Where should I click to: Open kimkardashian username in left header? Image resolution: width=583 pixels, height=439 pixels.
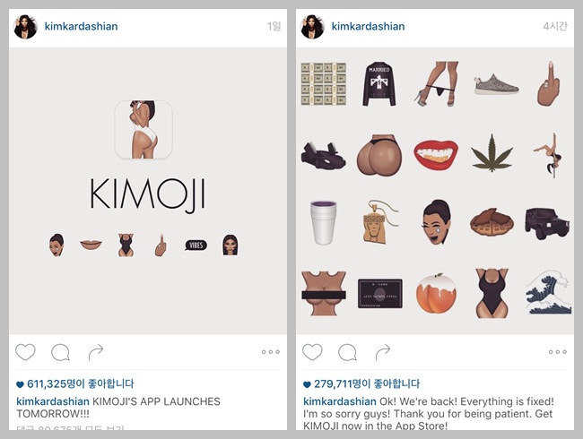(x=81, y=26)
